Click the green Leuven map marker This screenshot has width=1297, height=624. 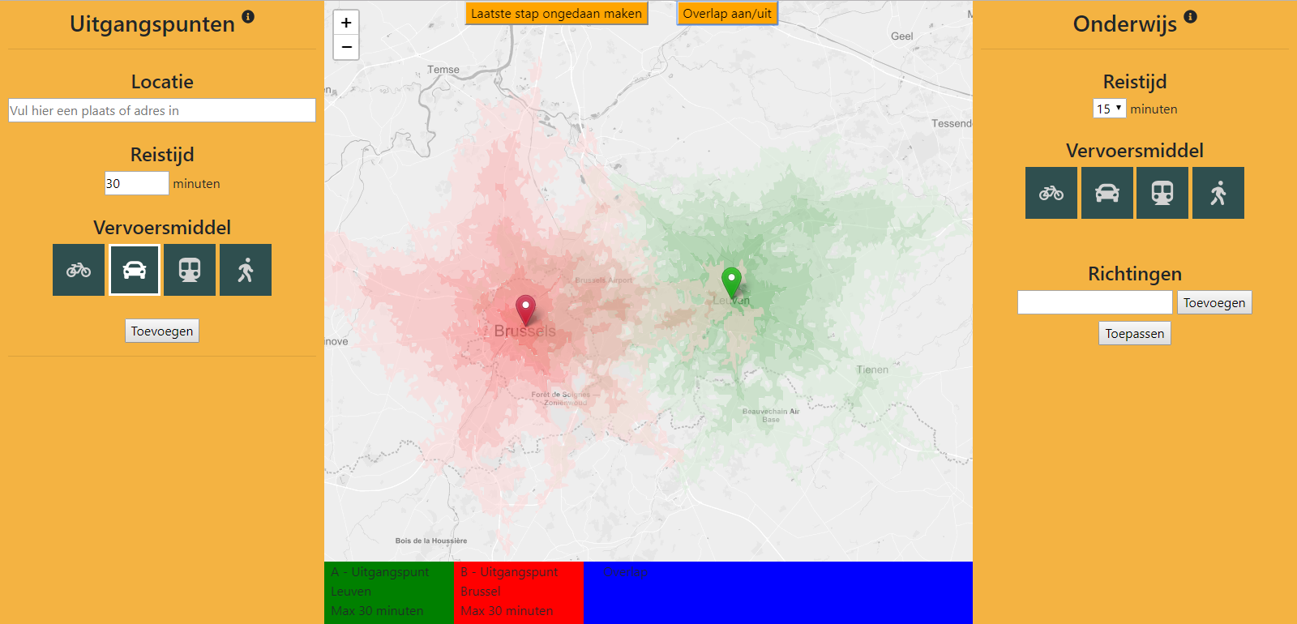[731, 283]
